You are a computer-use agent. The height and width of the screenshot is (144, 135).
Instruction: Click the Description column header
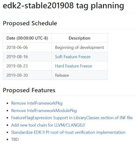pyautogui.click(x=79, y=38)
